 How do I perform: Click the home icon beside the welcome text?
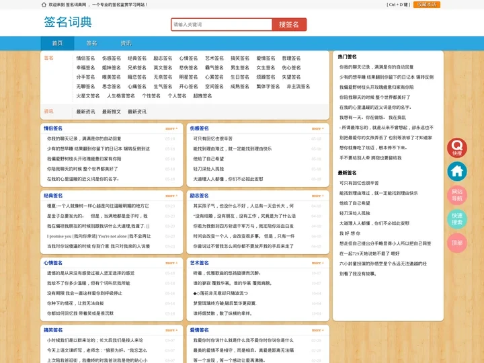(x=44, y=5)
